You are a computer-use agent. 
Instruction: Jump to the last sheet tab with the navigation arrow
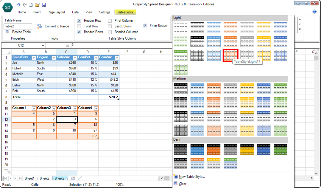(x=20, y=178)
